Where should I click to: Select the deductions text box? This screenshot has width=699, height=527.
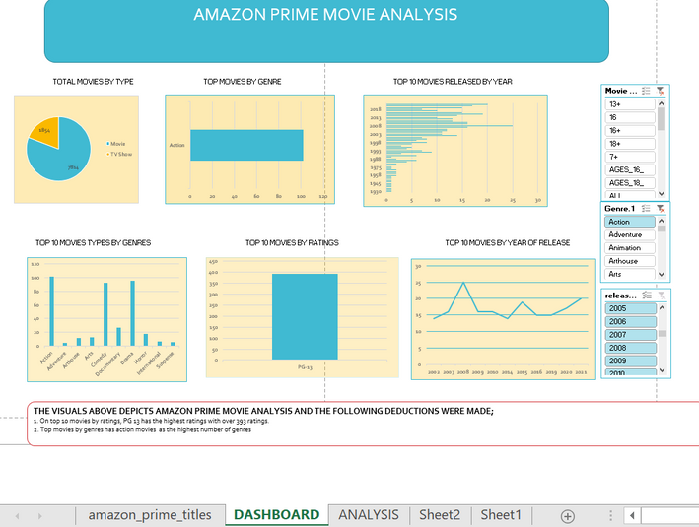pos(363,424)
